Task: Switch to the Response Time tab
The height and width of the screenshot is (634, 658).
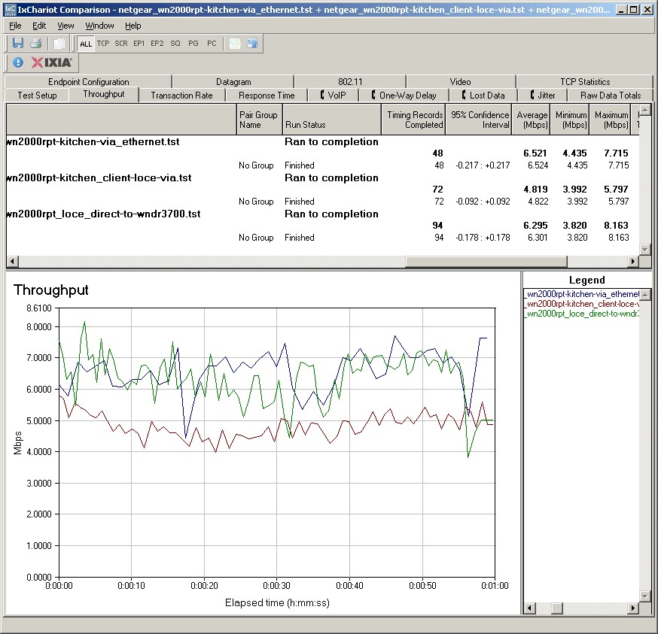Action: point(267,96)
